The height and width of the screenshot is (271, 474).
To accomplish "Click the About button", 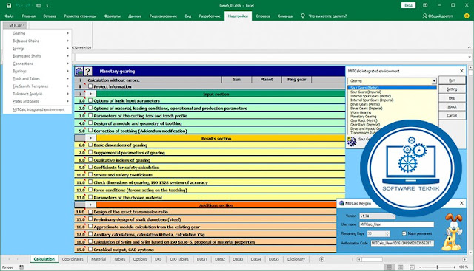I will pos(452,107).
